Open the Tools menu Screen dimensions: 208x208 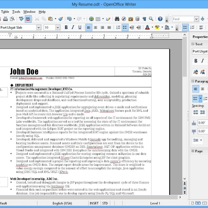16,12
